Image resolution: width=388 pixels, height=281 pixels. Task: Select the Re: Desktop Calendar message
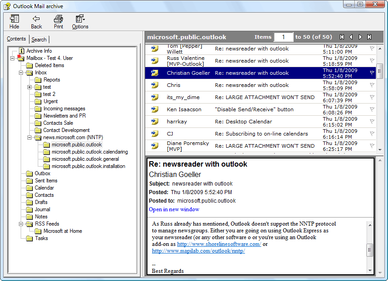coord(260,122)
